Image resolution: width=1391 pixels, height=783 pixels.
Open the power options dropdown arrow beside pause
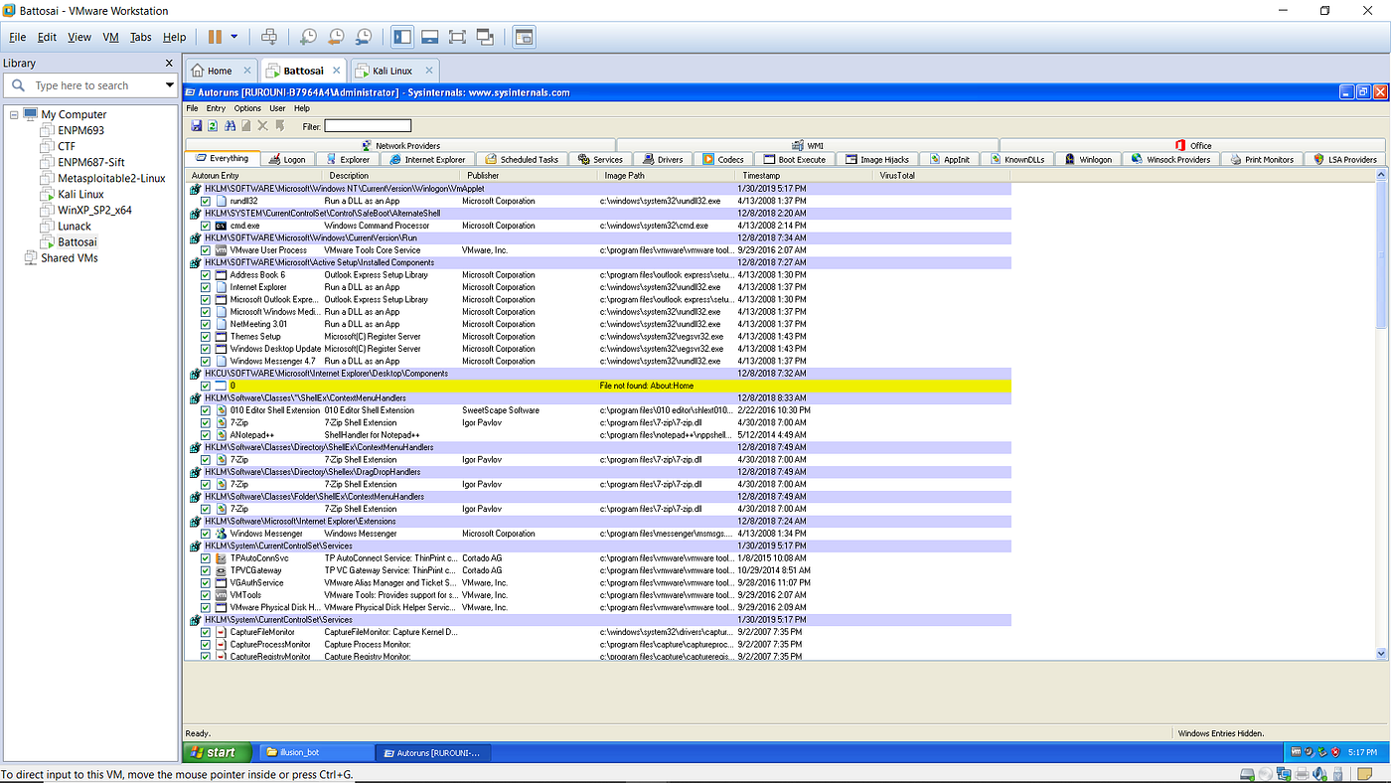234,37
